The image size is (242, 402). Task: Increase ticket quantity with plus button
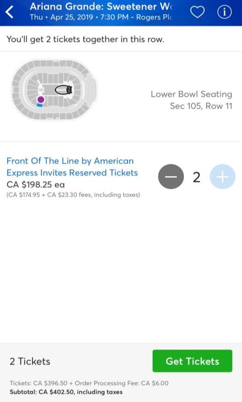pos(223,177)
